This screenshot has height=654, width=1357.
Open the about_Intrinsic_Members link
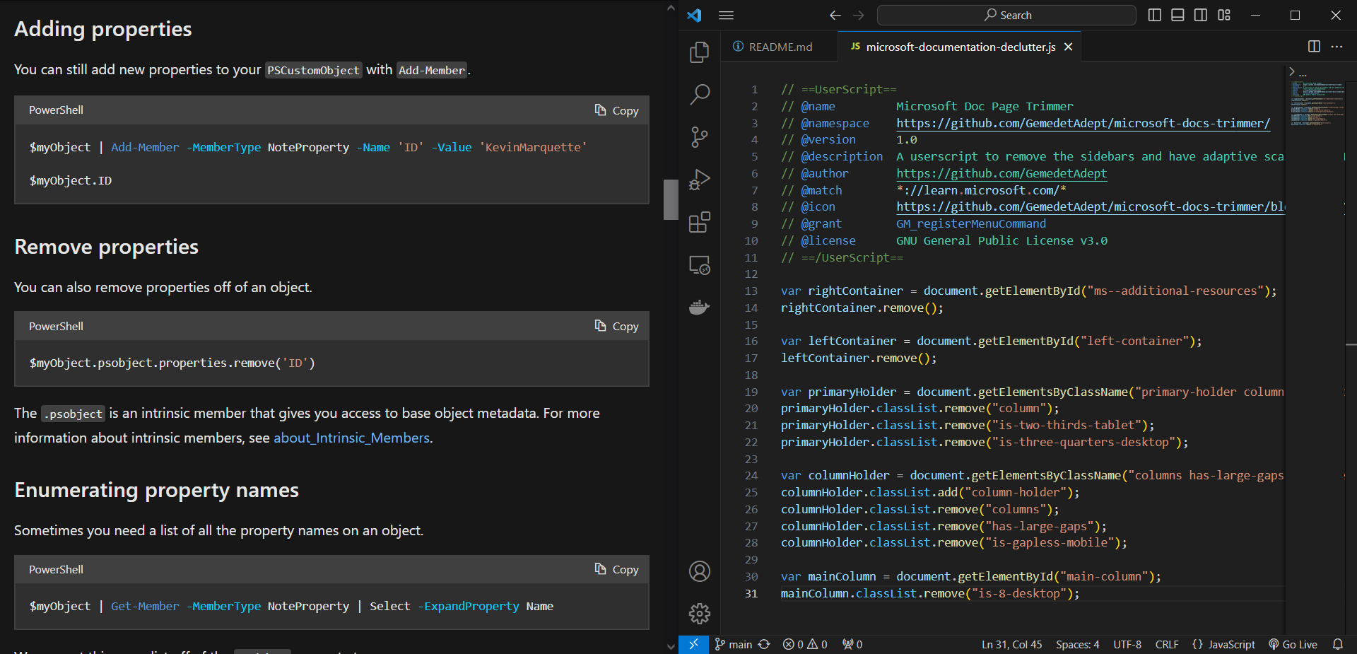[x=351, y=438]
